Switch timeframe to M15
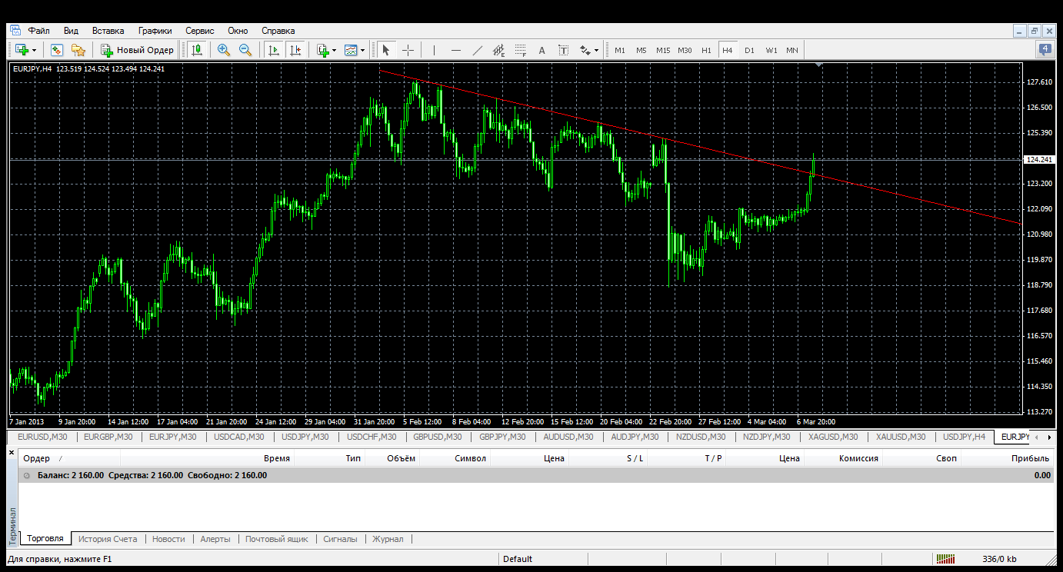Screen dimensions: 1063x572 pos(663,50)
